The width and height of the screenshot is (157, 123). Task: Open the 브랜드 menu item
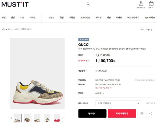pyautogui.click(x=51, y=18)
